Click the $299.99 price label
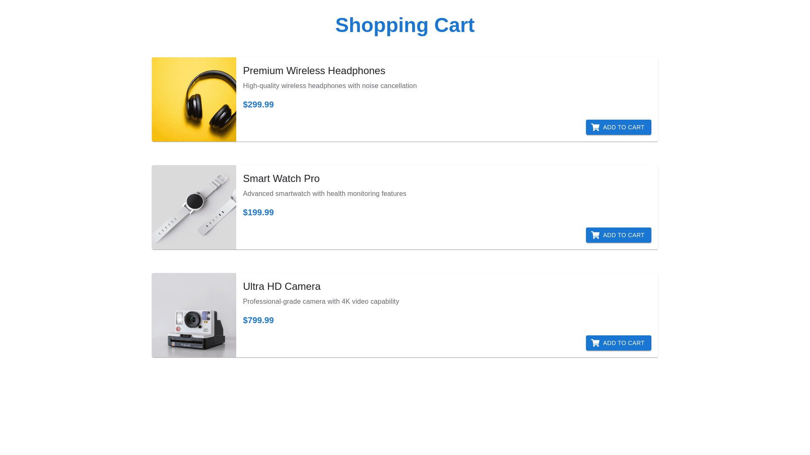Image resolution: width=810 pixels, height=455 pixels. tap(258, 104)
